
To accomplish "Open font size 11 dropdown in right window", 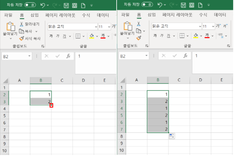I will pyautogui.click(x=213, y=26).
